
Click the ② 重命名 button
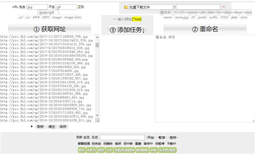[205, 29]
